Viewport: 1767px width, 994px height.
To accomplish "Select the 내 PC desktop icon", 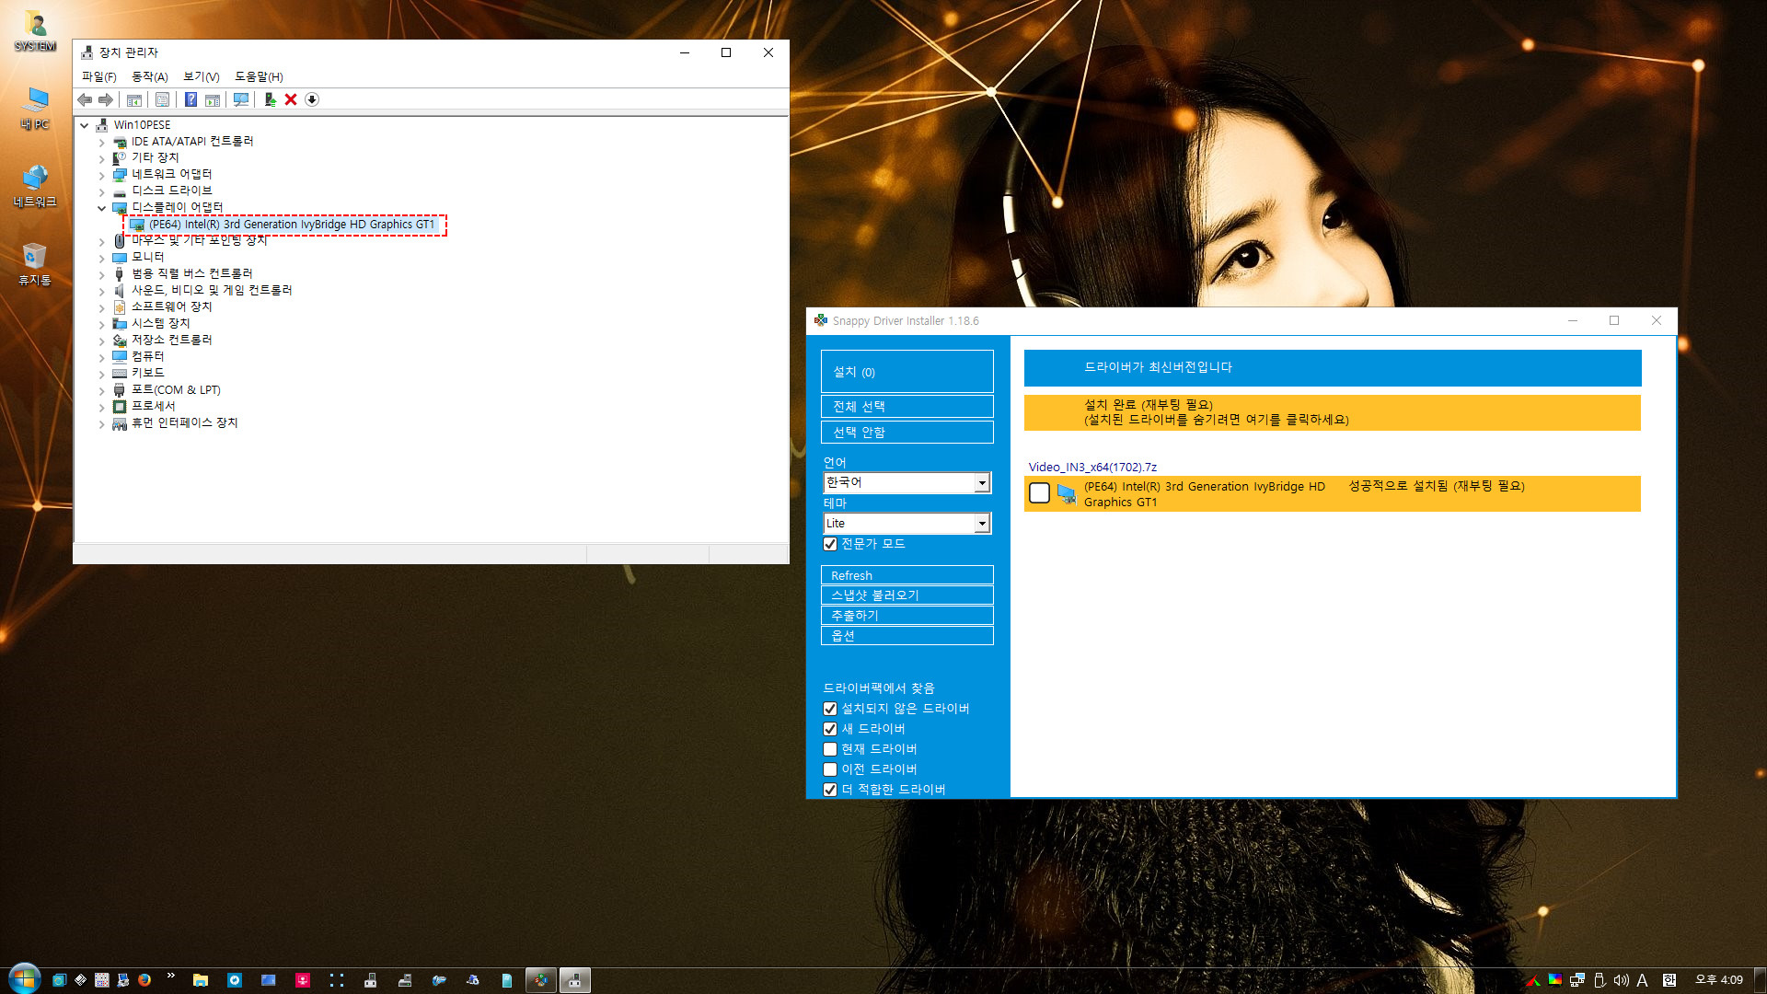I will 35,109.
